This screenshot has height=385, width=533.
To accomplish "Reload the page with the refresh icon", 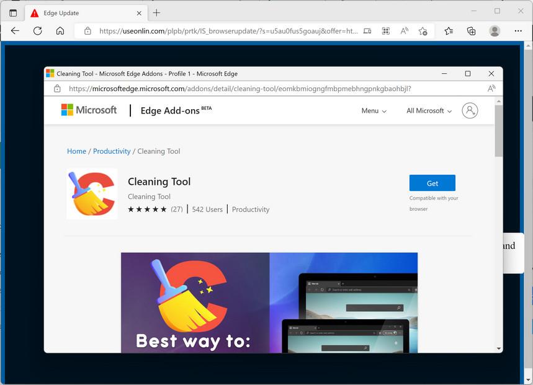I will (38, 31).
